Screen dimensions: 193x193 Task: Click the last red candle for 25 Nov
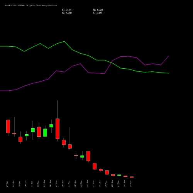(132, 177)
